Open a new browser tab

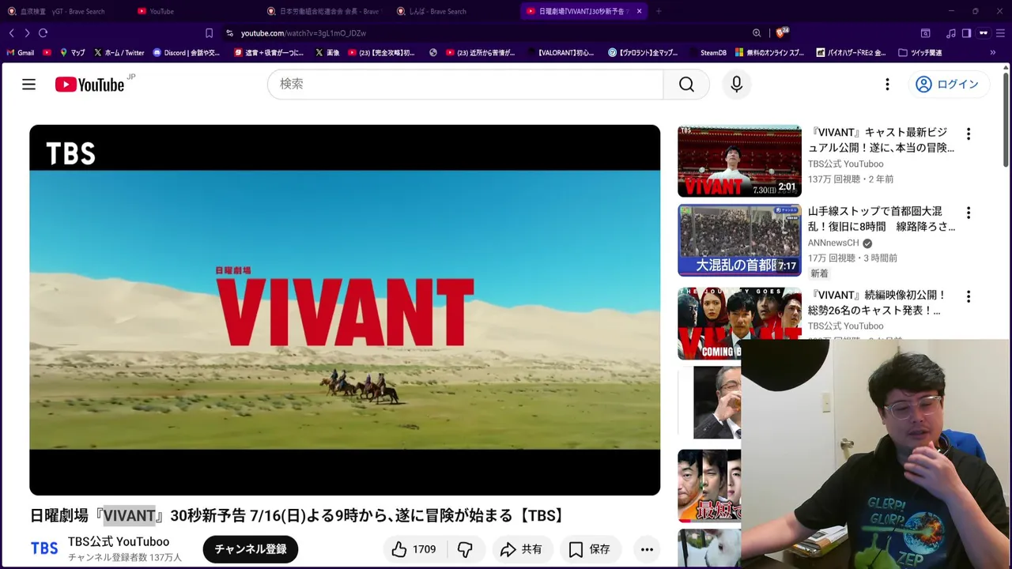(659, 11)
